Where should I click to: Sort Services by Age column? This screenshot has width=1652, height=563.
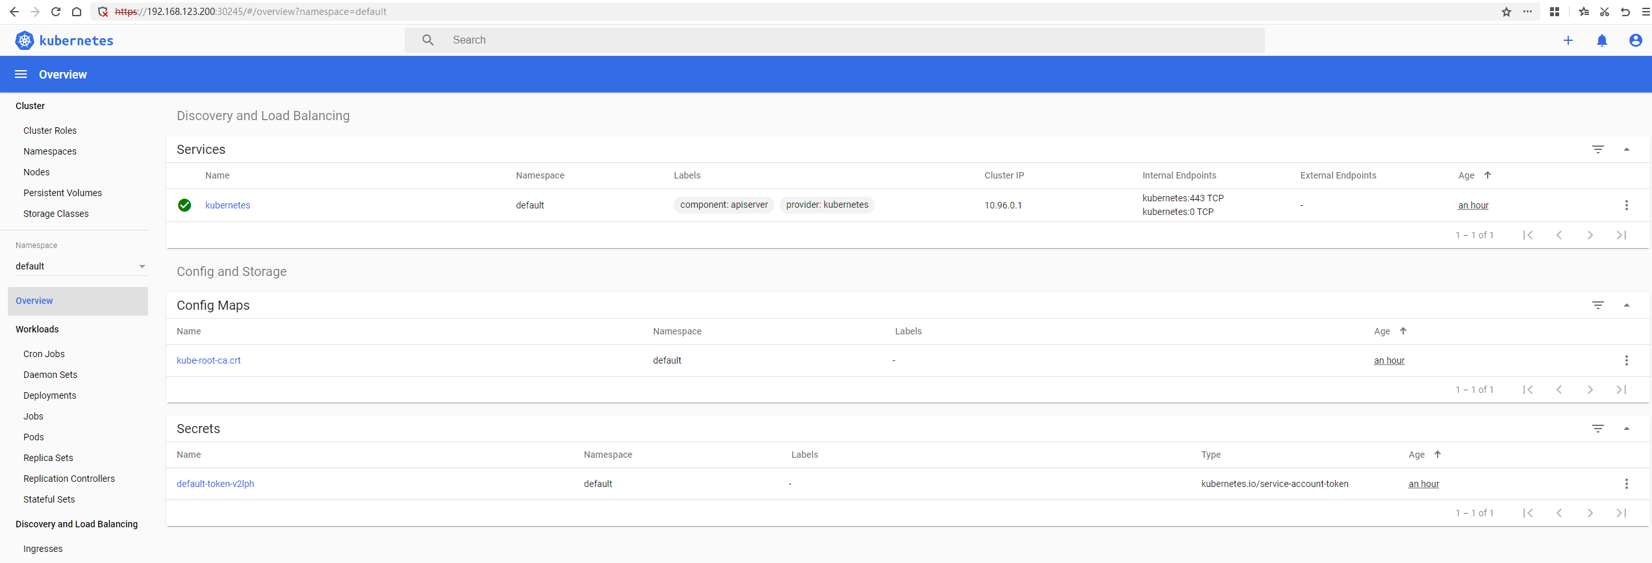coord(1466,175)
